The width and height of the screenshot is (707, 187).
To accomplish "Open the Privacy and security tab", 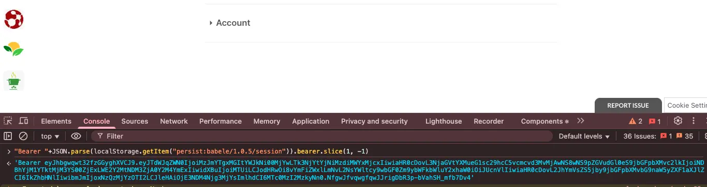I will (x=374, y=121).
